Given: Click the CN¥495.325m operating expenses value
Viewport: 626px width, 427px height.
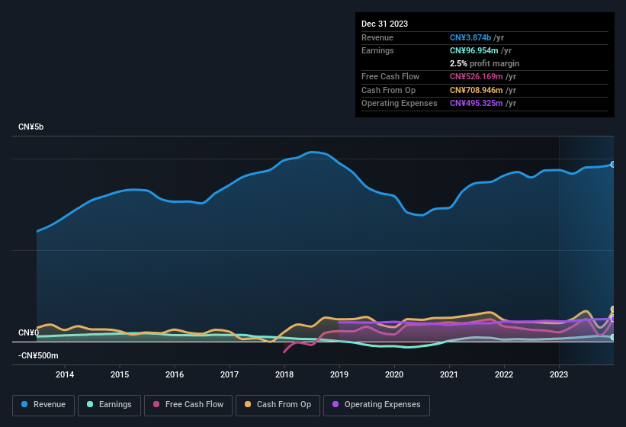Looking at the screenshot, I should pos(477,103).
